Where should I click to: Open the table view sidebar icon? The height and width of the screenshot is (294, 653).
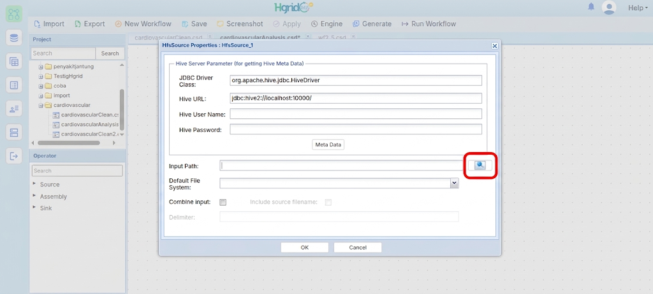14,62
